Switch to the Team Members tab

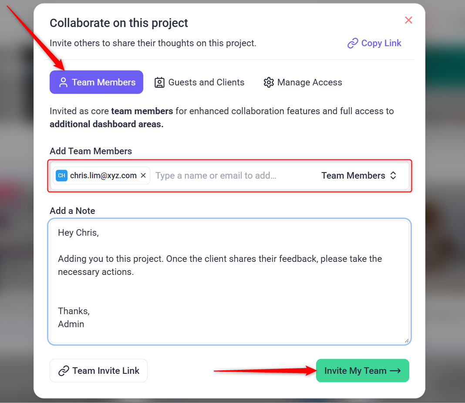click(x=96, y=82)
